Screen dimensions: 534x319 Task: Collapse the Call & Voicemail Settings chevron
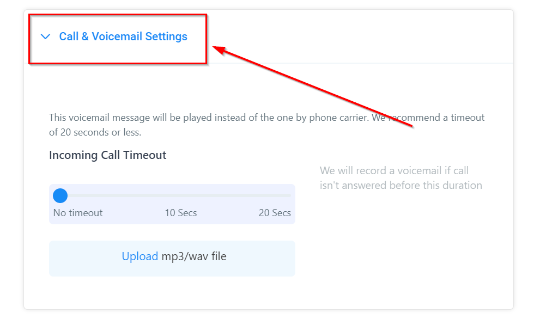[45, 37]
